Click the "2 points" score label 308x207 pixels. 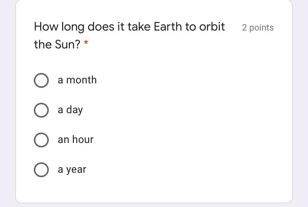tap(257, 28)
